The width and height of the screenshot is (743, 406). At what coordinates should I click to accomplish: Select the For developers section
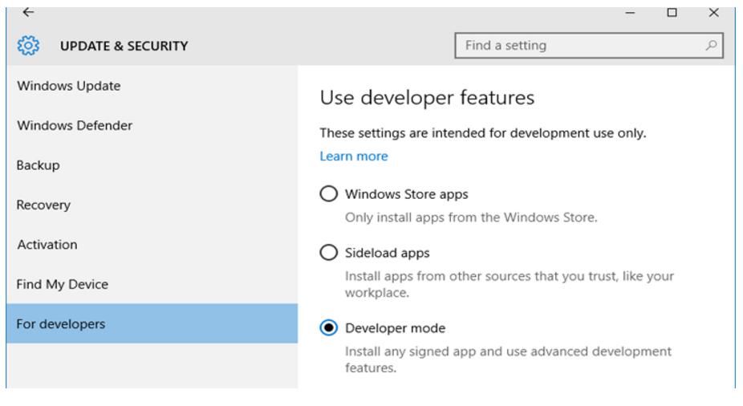[x=152, y=323]
